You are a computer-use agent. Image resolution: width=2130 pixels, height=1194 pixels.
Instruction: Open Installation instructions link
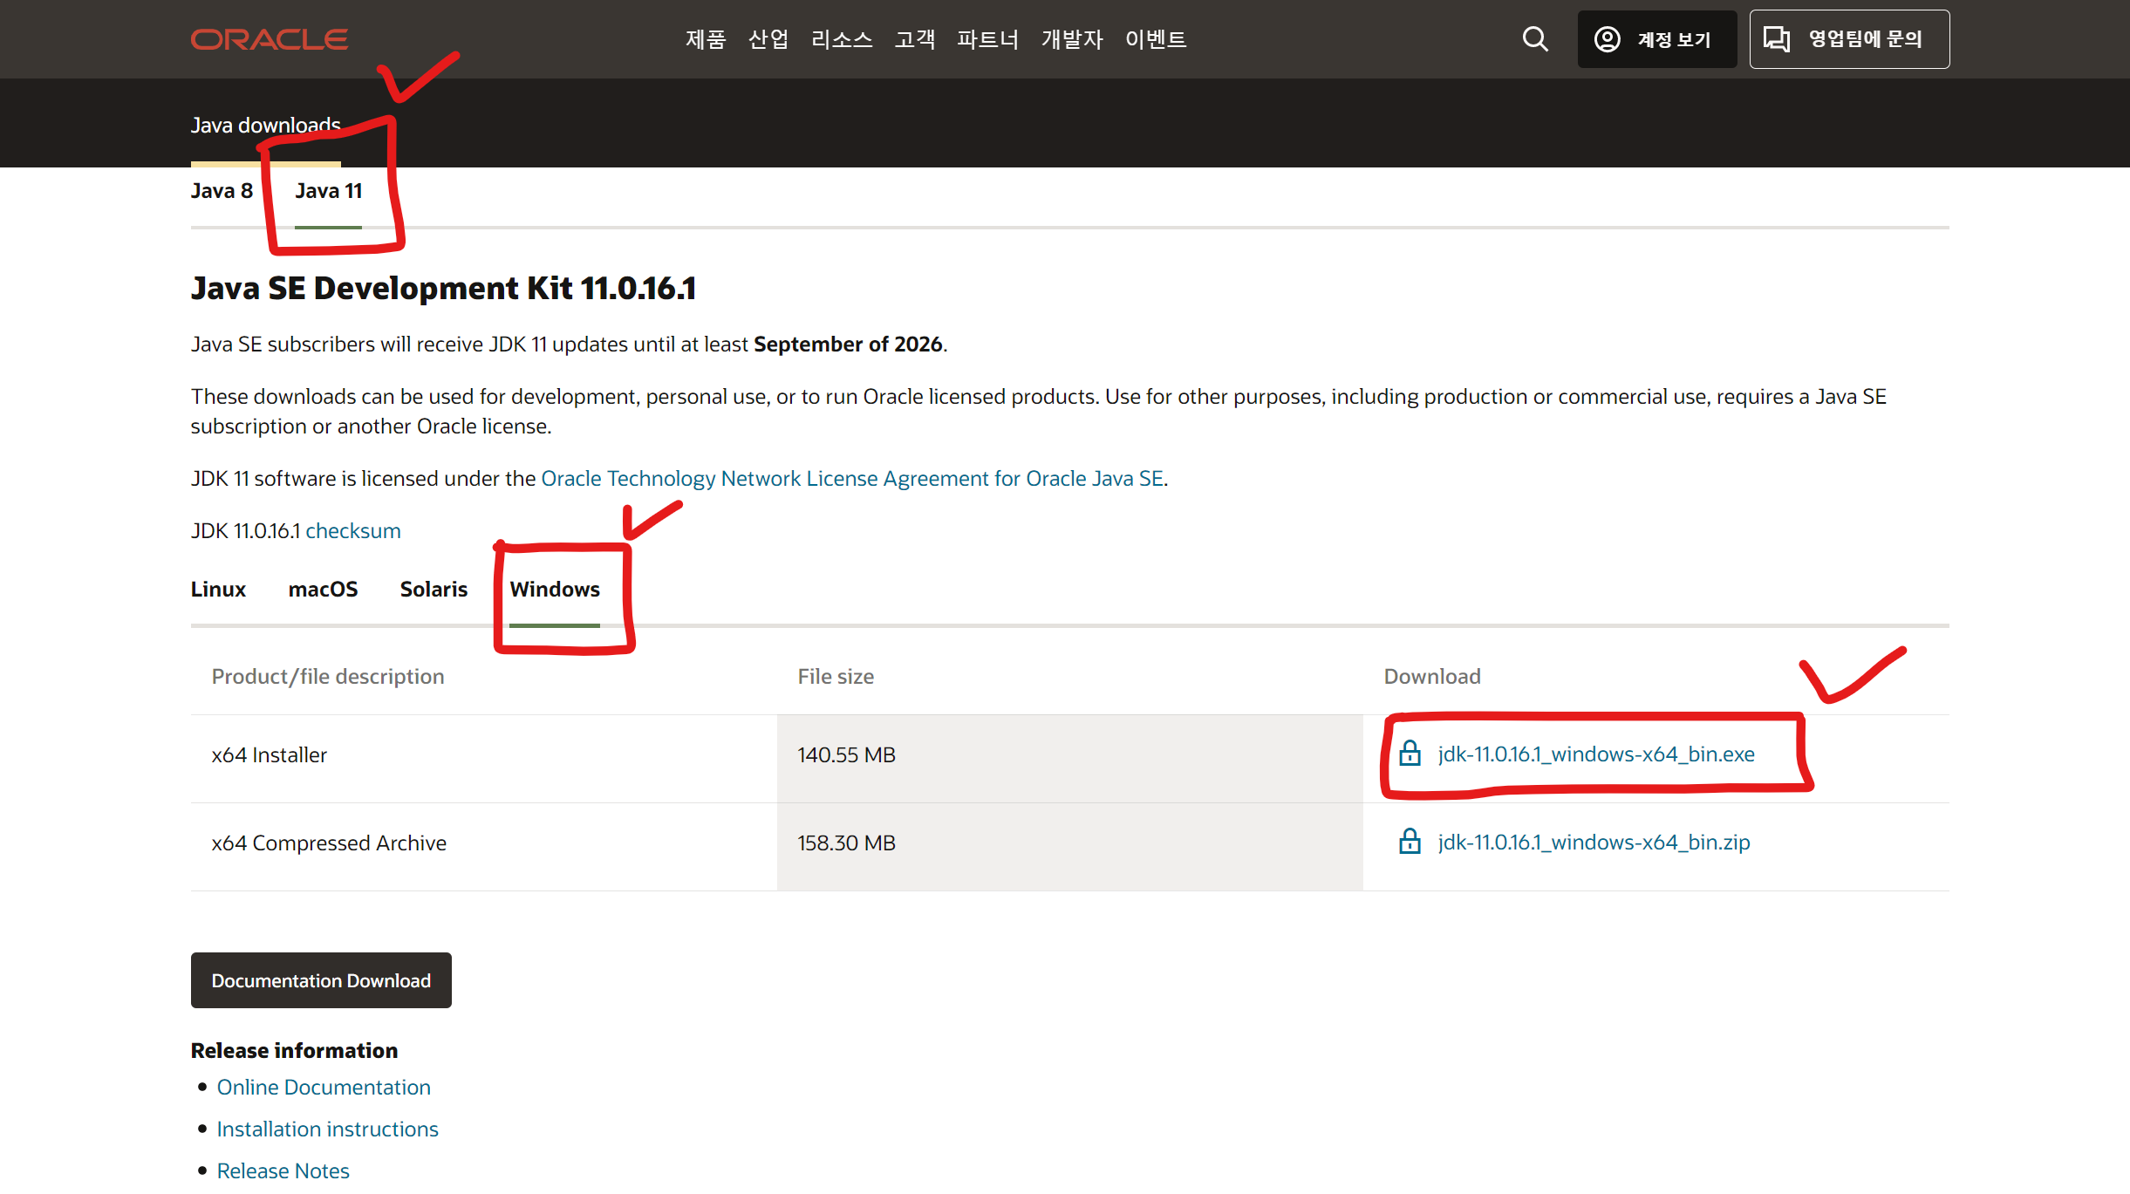[x=327, y=1129]
